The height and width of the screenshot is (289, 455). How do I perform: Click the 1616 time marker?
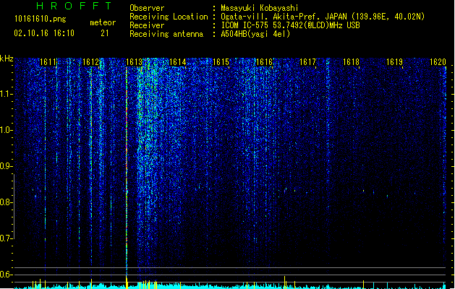pyautogui.click(x=264, y=62)
